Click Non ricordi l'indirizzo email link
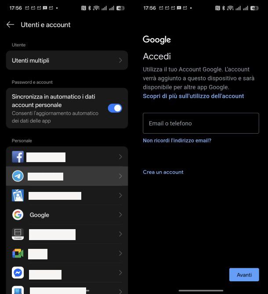This screenshot has width=268, height=294. (x=177, y=141)
